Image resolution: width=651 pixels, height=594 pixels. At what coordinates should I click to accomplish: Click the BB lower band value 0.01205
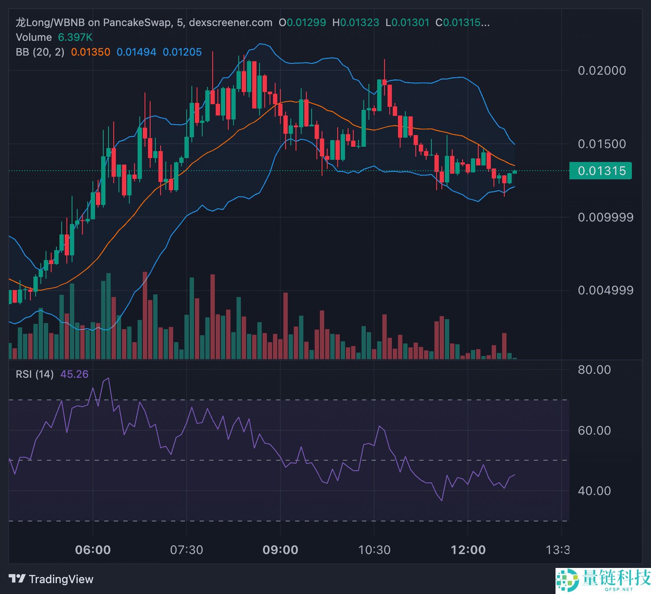182,52
